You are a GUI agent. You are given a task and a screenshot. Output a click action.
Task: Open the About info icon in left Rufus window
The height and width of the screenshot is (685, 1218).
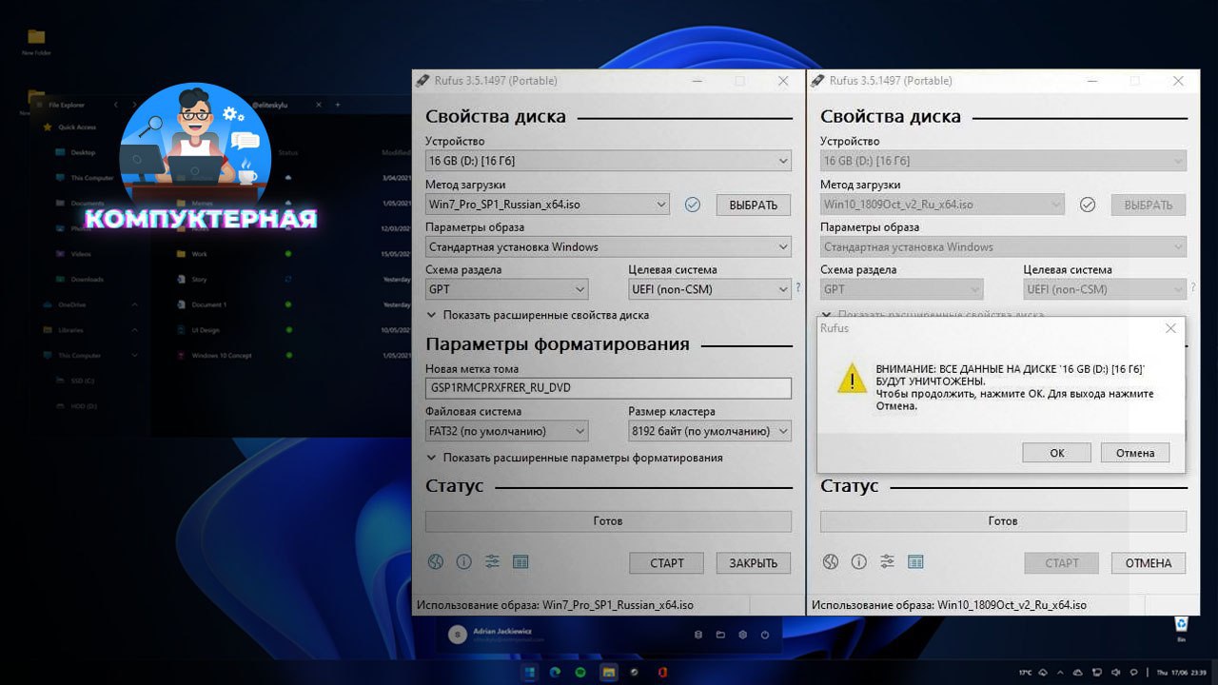click(463, 562)
